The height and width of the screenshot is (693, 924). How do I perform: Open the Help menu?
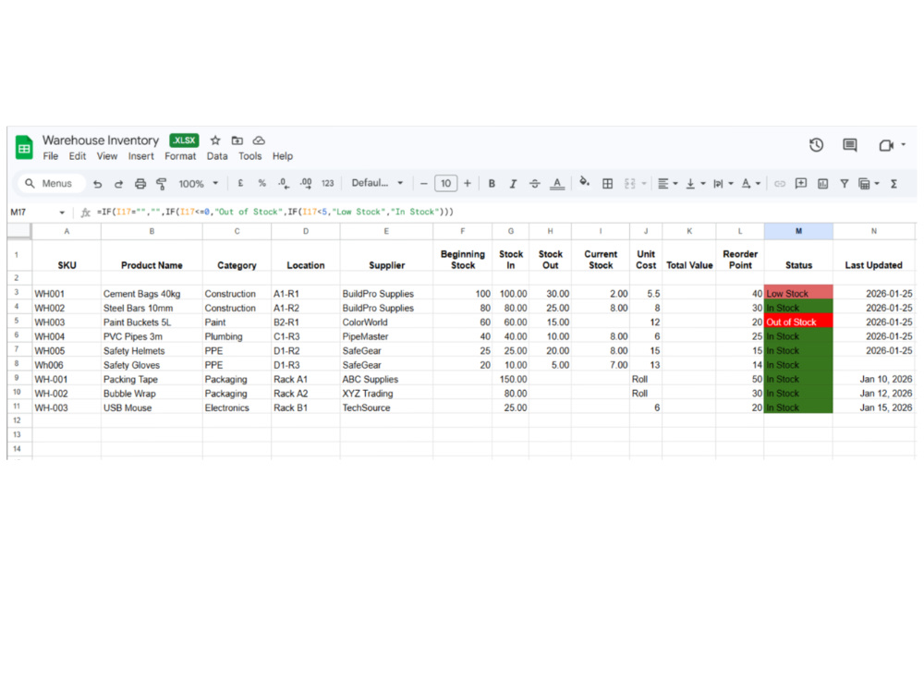coord(282,156)
